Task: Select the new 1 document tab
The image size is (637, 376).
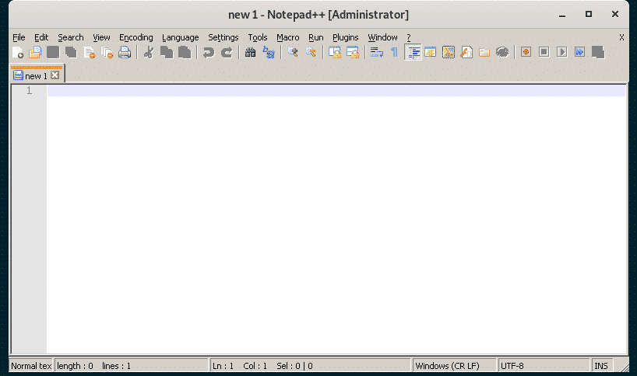Action: [x=36, y=75]
